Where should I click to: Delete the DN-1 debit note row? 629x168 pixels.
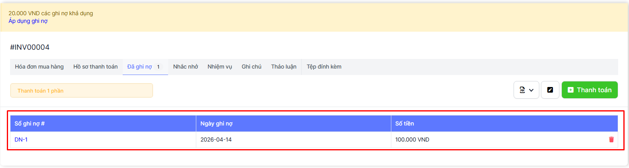coord(611,140)
